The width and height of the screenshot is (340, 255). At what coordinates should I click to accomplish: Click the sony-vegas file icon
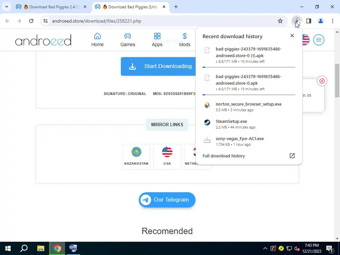(x=207, y=140)
